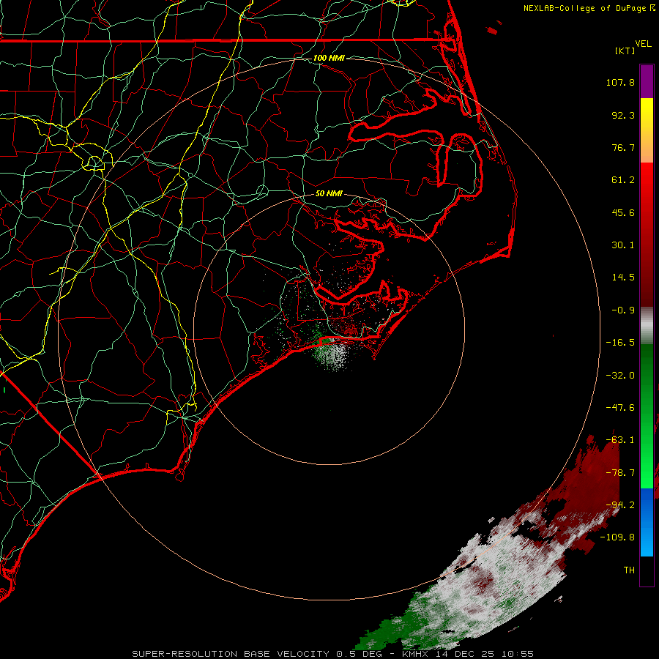Click the KMHX 14 DEC 25 10:55 timestamp

click(468, 654)
